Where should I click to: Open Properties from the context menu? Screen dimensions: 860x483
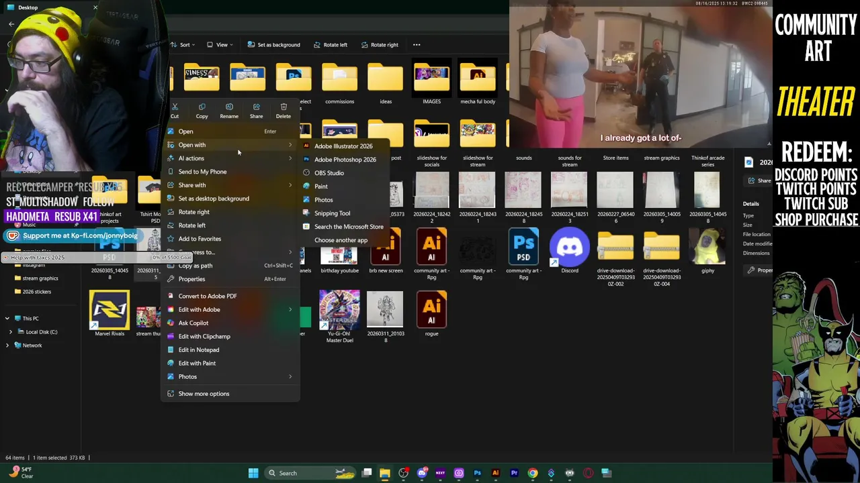click(x=230, y=279)
